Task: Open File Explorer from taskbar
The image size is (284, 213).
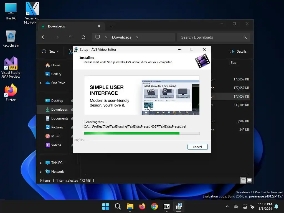Action: pos(130,206)
